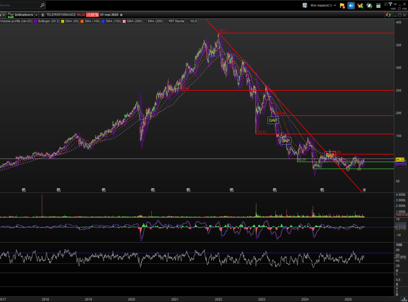
Task: Open the Mon espace(1) workspace dropdown
Action: click(323, 5)
